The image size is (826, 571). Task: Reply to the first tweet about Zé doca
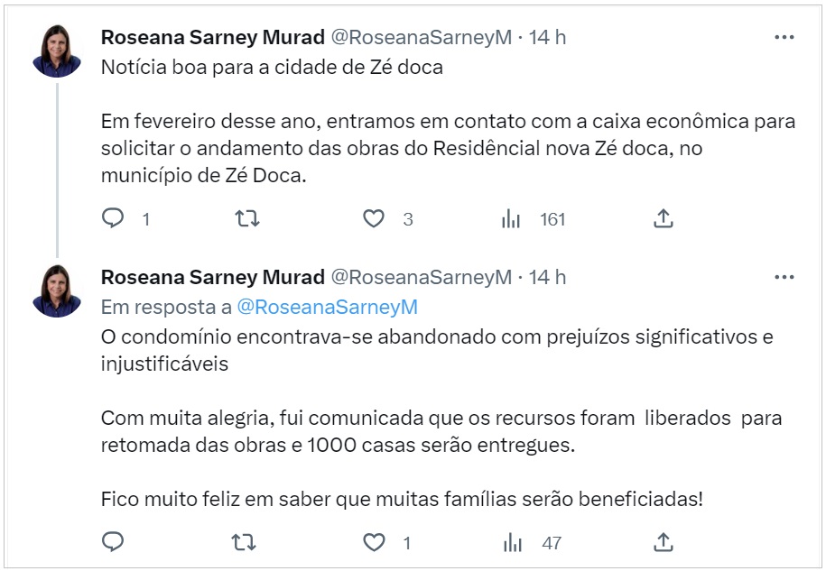coord(113,218)
